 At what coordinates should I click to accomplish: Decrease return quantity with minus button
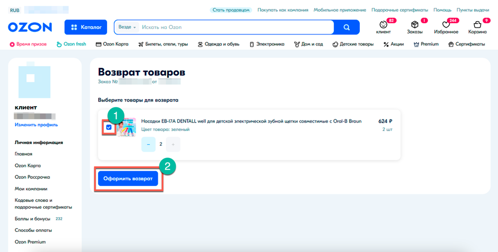(148, 144)
